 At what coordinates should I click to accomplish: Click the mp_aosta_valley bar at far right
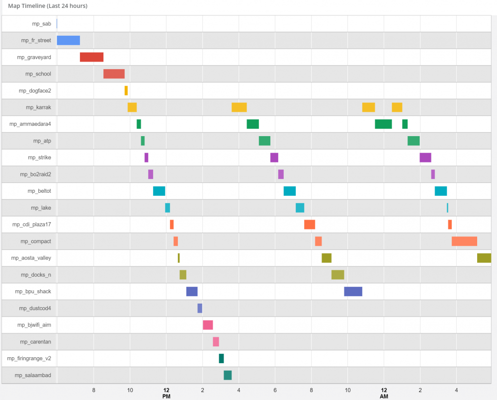tap(484, 258)
